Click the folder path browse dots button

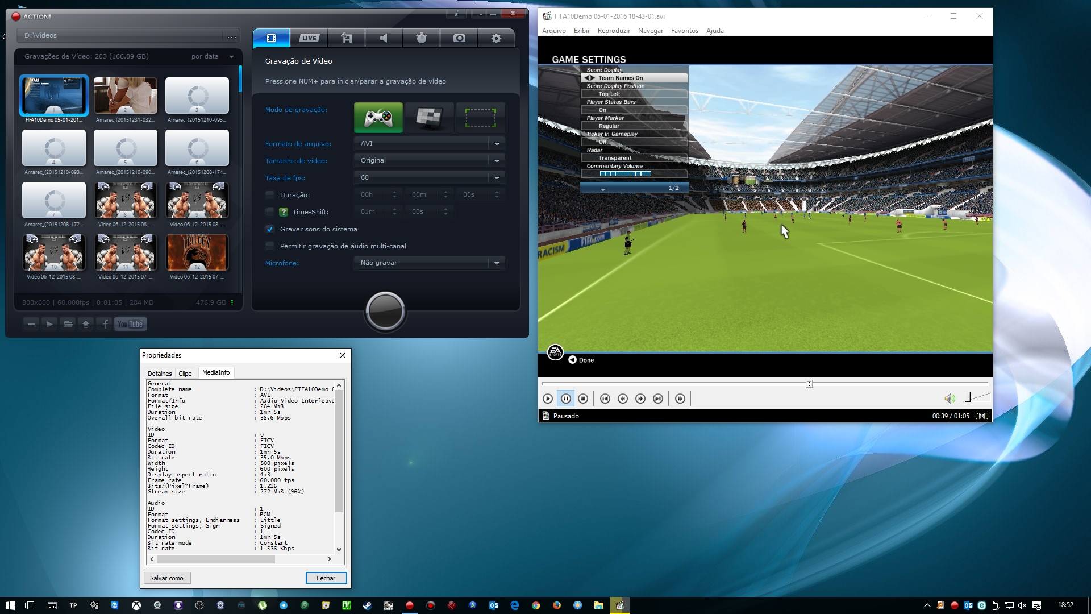click(x=232, y=36)
